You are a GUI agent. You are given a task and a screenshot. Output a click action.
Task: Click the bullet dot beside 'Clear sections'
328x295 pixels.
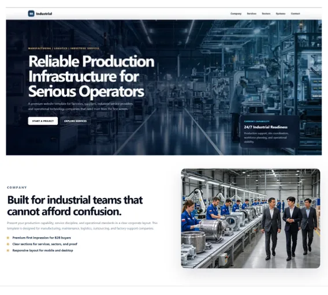[8, 244]
